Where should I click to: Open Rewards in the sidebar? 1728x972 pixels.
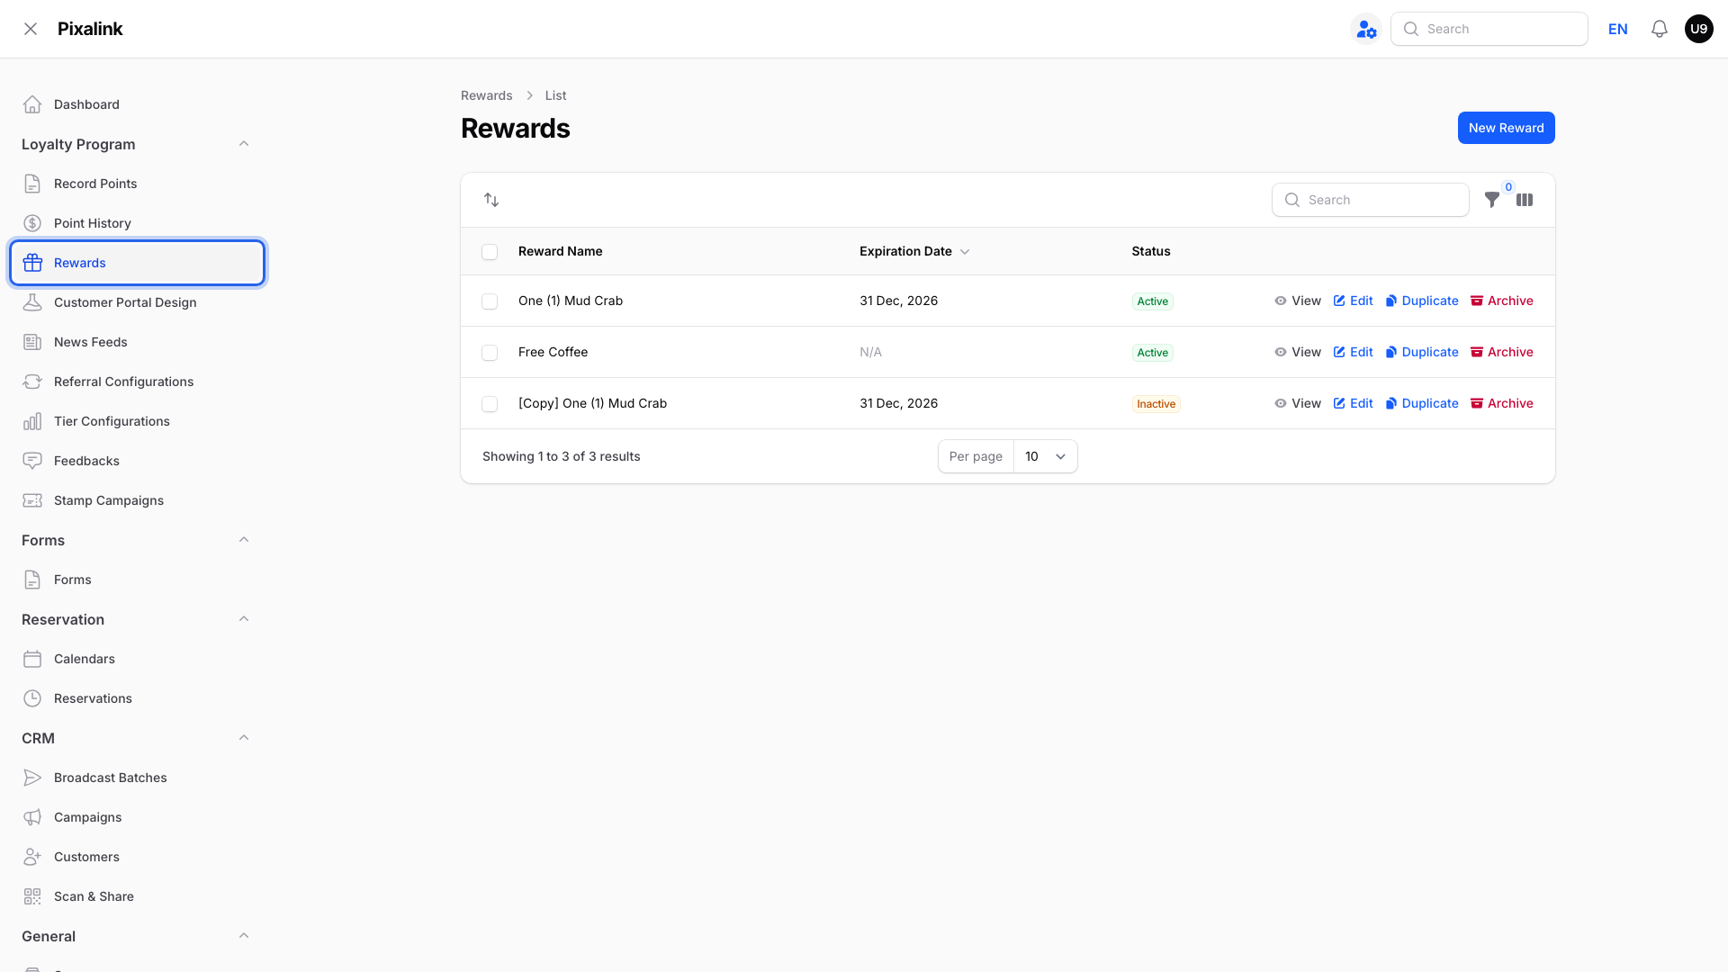click(x=137, y=263)
